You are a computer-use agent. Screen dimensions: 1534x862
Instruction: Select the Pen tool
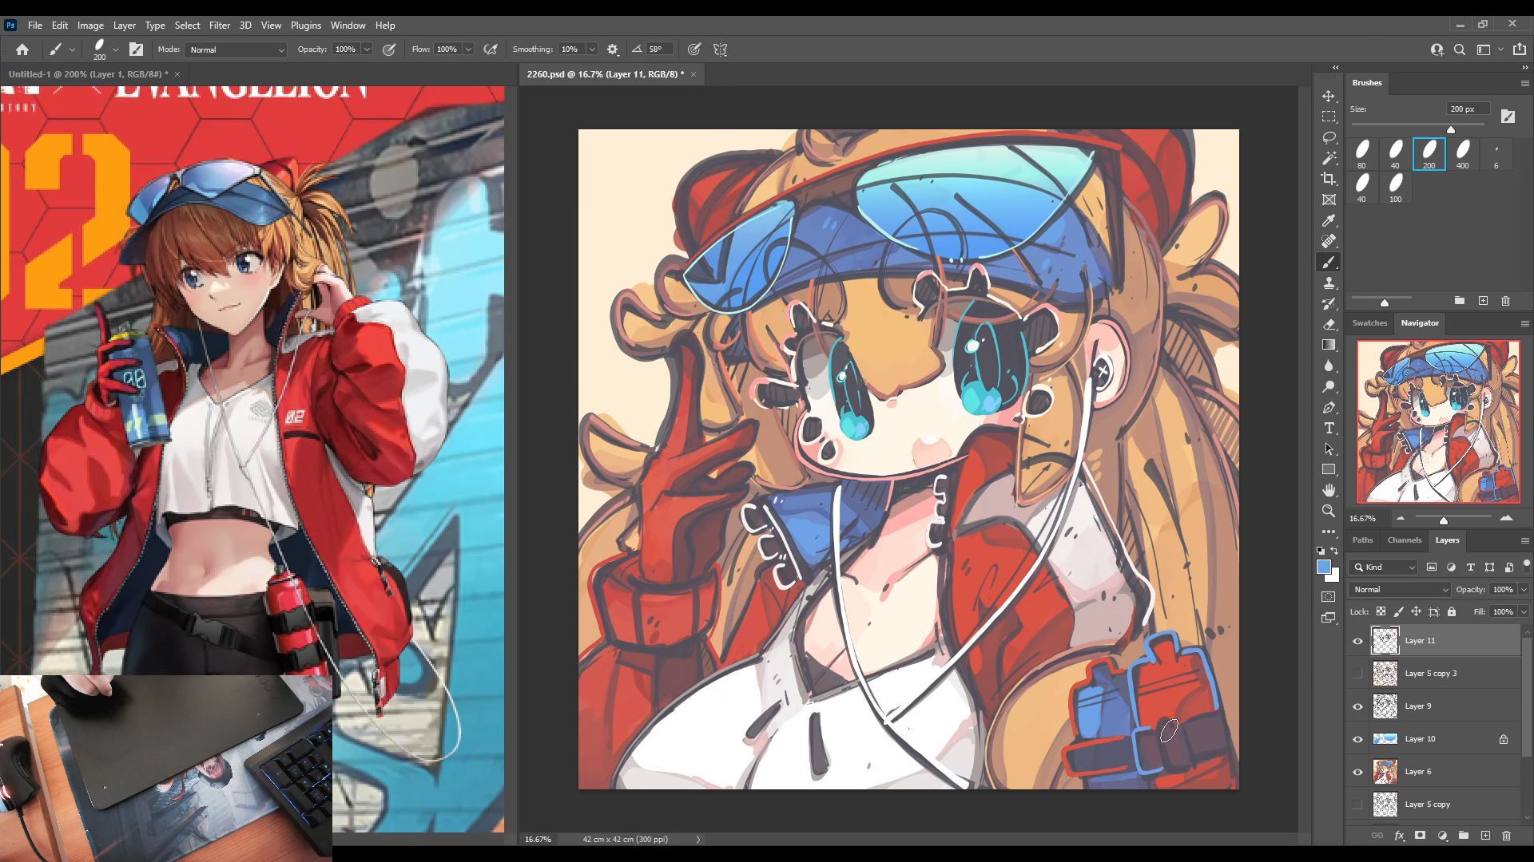[x=1329, y=407]
